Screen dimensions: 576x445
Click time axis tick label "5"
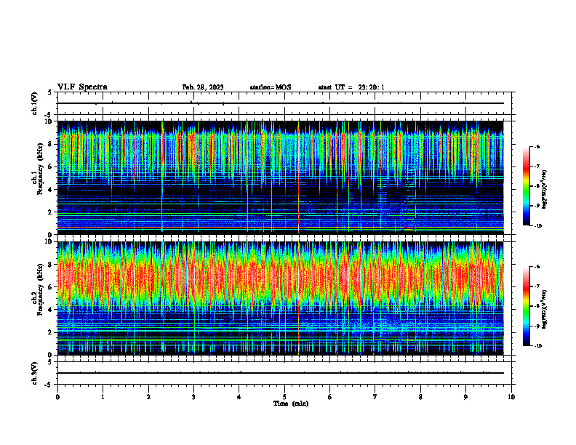click(284, 397)
